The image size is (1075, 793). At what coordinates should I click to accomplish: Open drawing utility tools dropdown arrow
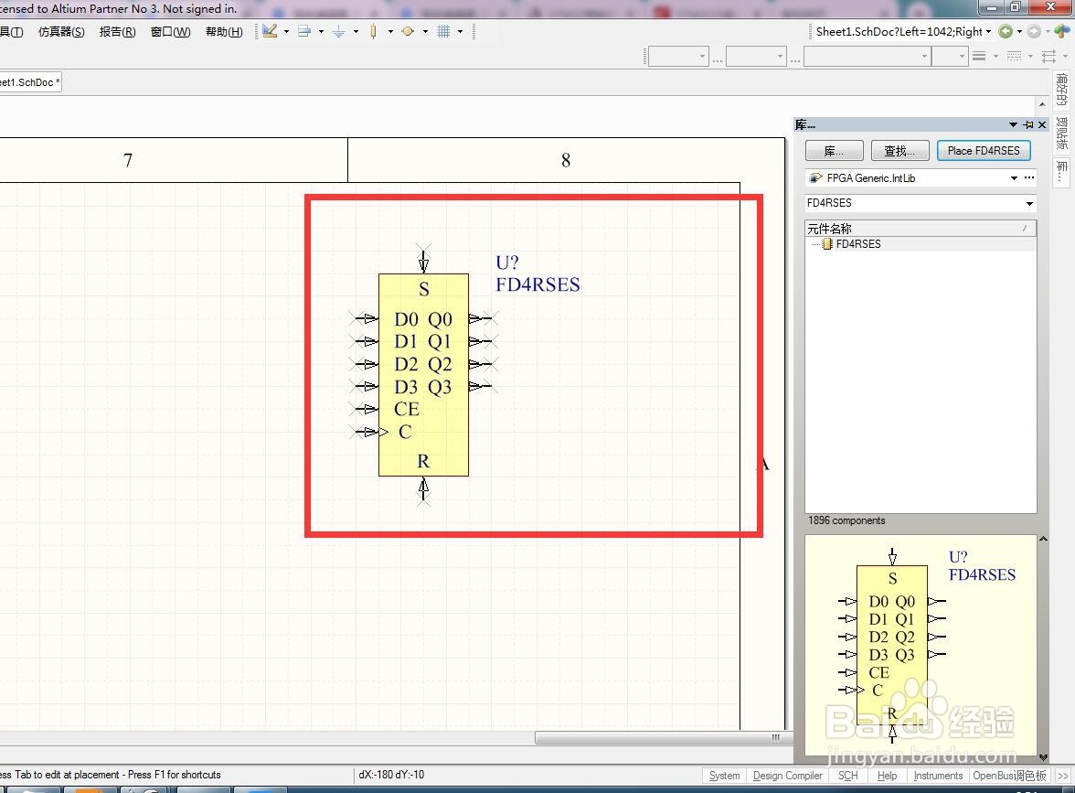click(287, 31)
